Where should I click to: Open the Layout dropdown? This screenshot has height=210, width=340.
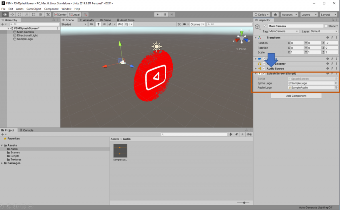(x=329, y=15)
